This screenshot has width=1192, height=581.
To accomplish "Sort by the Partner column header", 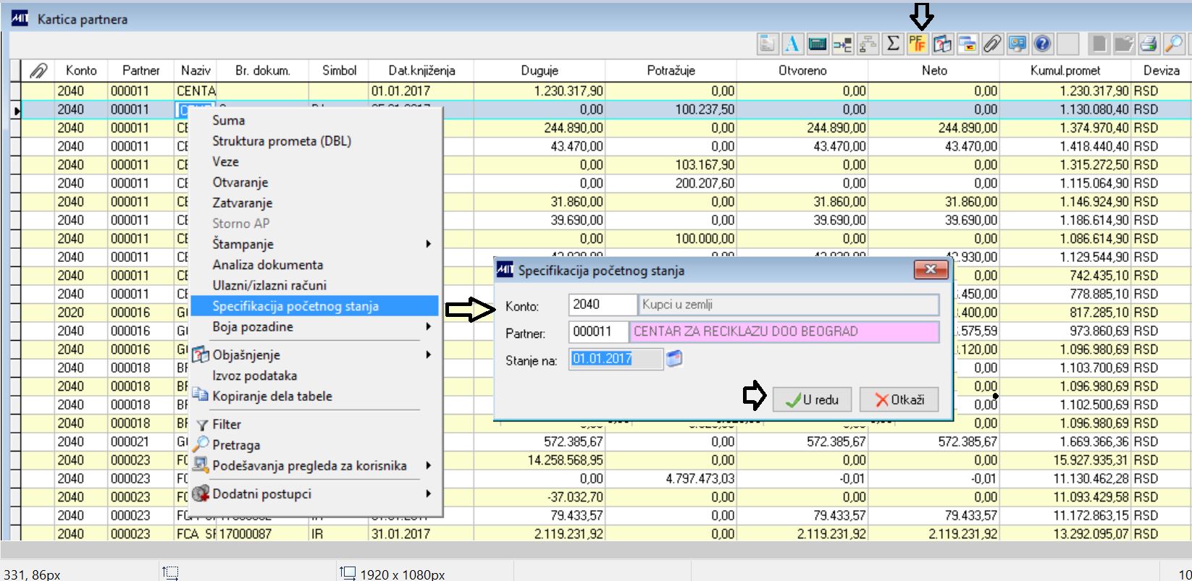I will coord(141,71).
